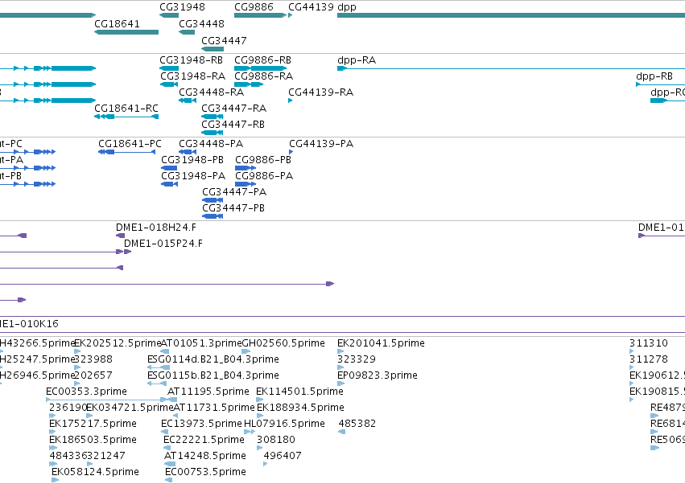This screenshot has width=685, height=484.
Task: Select the EC22221.5prime EST label
Action: [204, 440]
